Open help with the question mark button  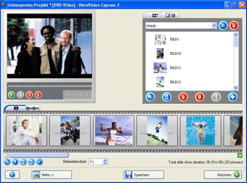point(12,175)
